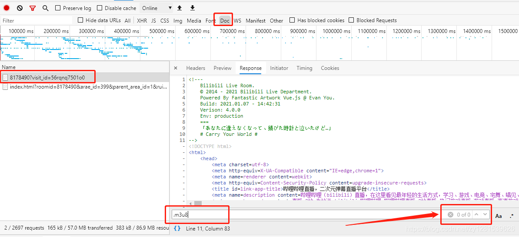Toggle match case Aa option
The image size is (519, 237).
tap(499, 216)
